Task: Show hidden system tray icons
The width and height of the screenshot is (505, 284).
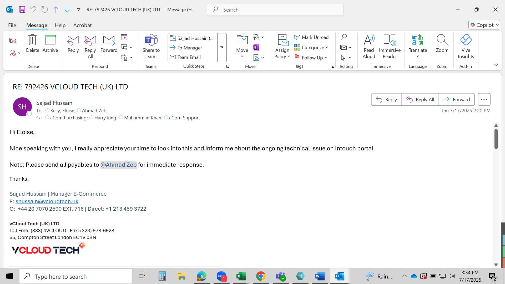Action: point(404,276)
